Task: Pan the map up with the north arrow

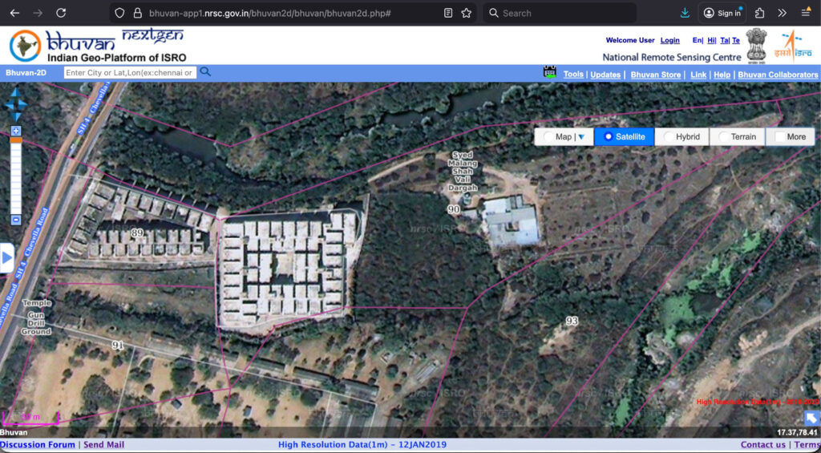Action: pyautogui.click(x=16, y=93)
